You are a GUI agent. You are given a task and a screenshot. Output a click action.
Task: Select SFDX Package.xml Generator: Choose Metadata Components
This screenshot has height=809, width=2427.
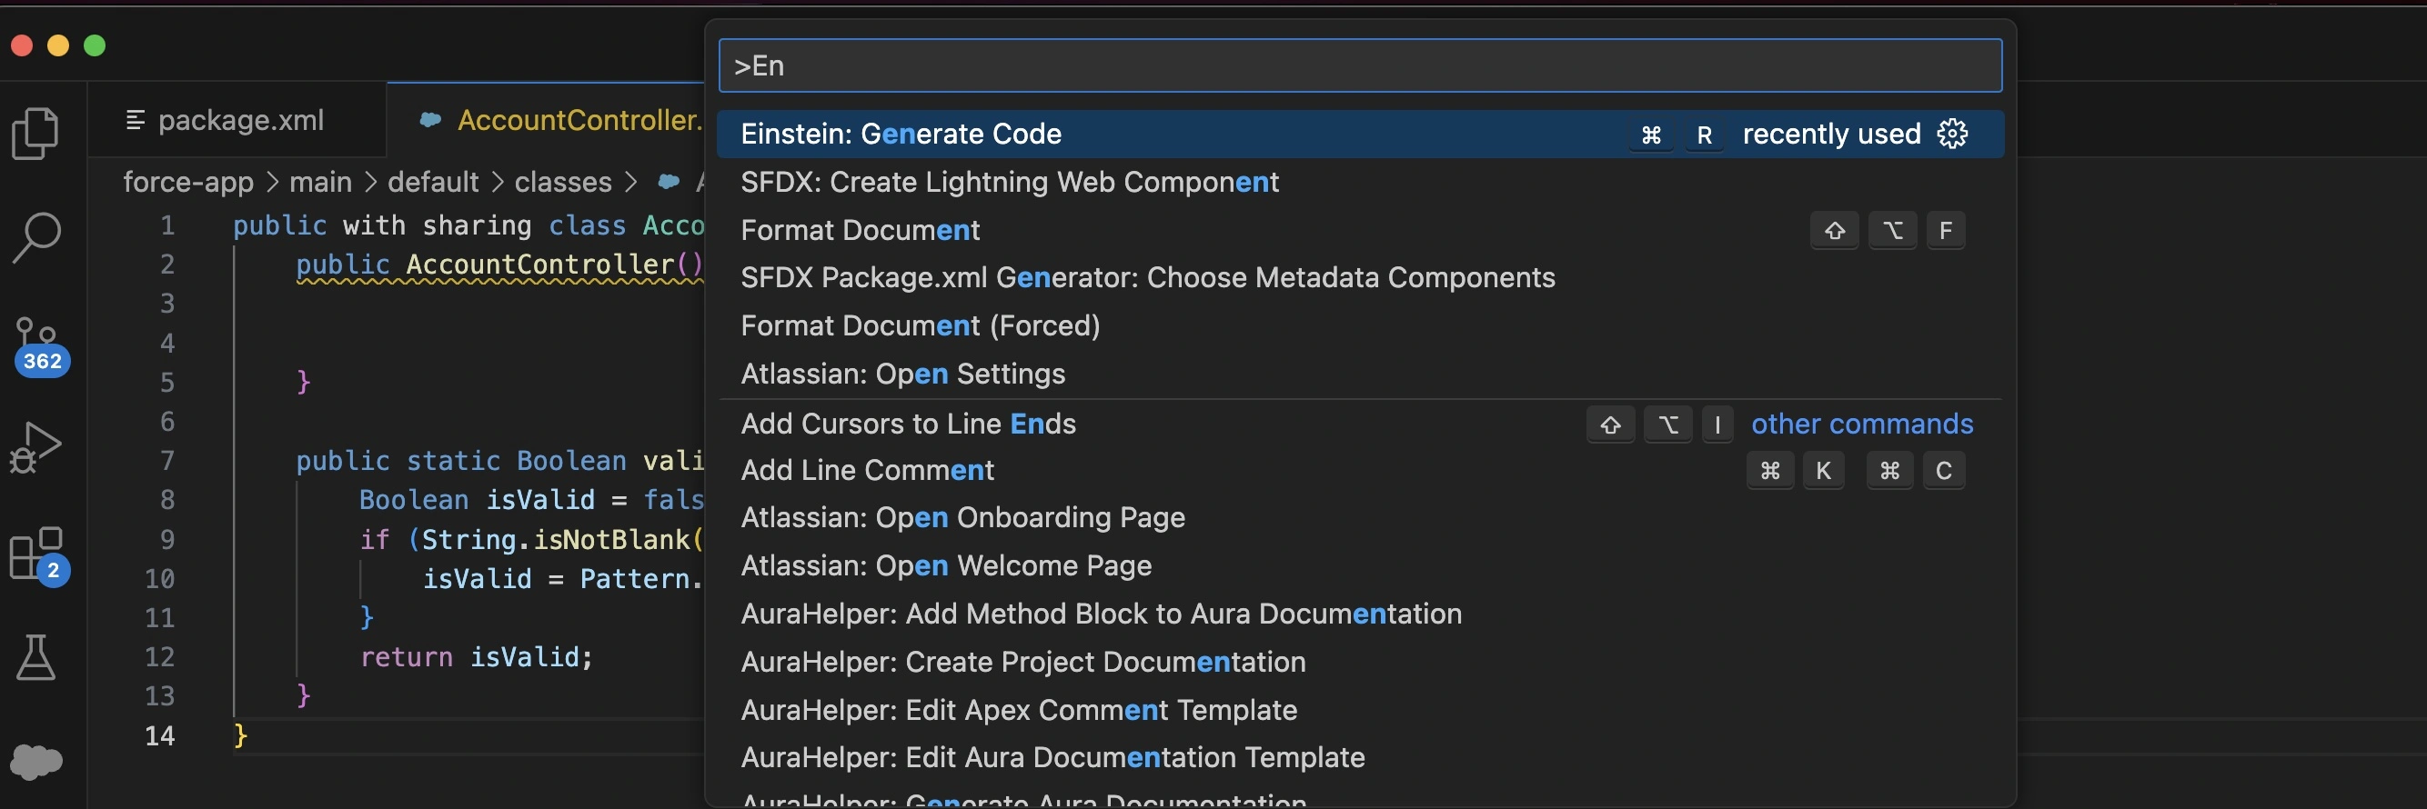[x=1360, y=278]
